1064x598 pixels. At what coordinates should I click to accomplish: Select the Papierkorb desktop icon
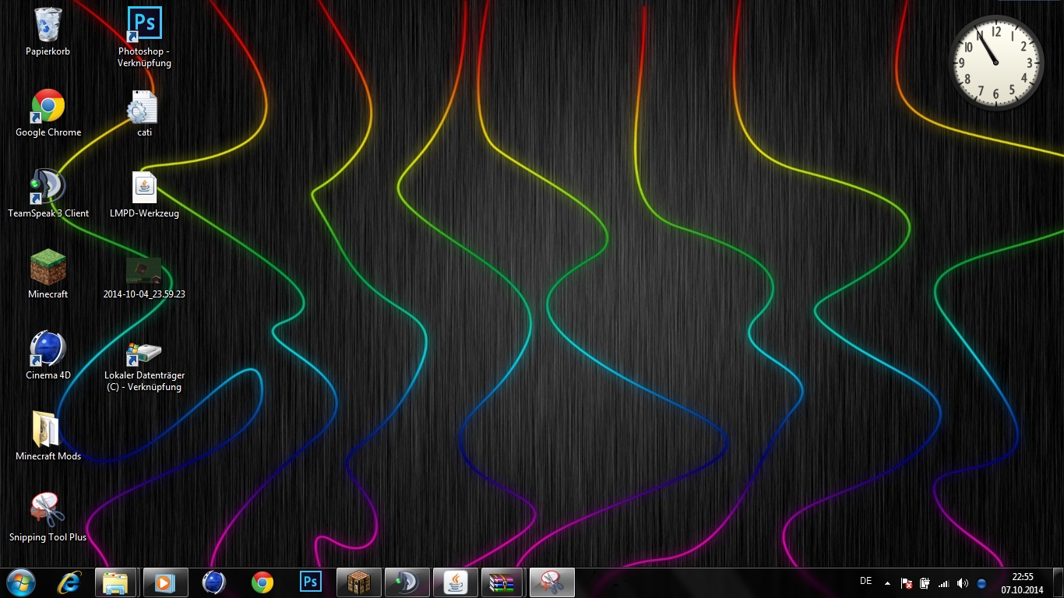click(x=48, y=25)
